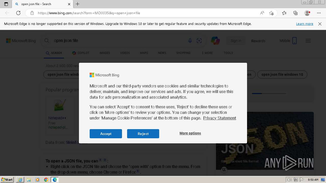Open More options for cookies
Viewport: 326px width, 183px height.
(x=190, y=133)
